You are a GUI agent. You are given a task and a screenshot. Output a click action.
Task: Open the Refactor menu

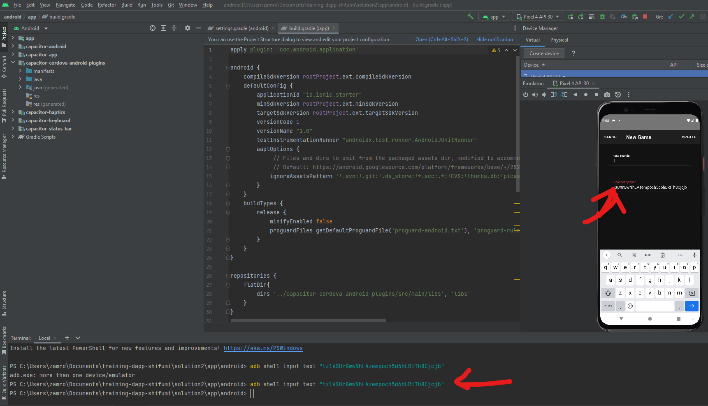coord(107,5)
